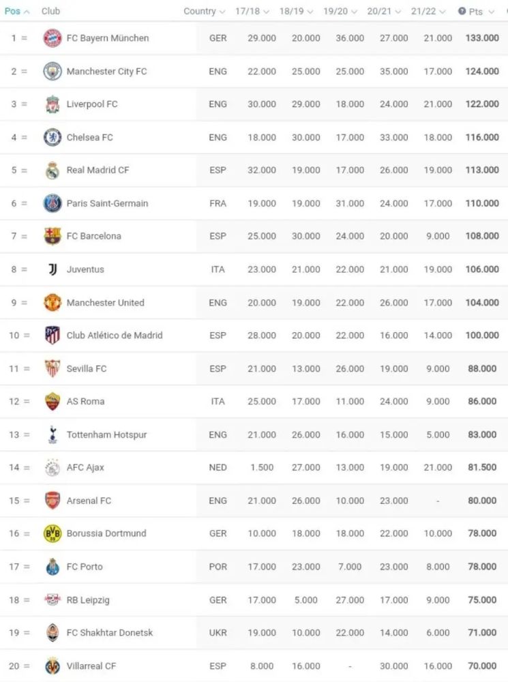Click the Juventus logo icon
508x682 pixels.
tap(53, 269)
